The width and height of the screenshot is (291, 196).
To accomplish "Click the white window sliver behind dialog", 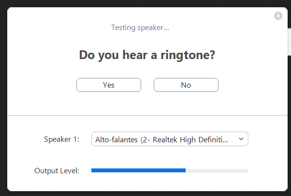I will coord(290,42).
